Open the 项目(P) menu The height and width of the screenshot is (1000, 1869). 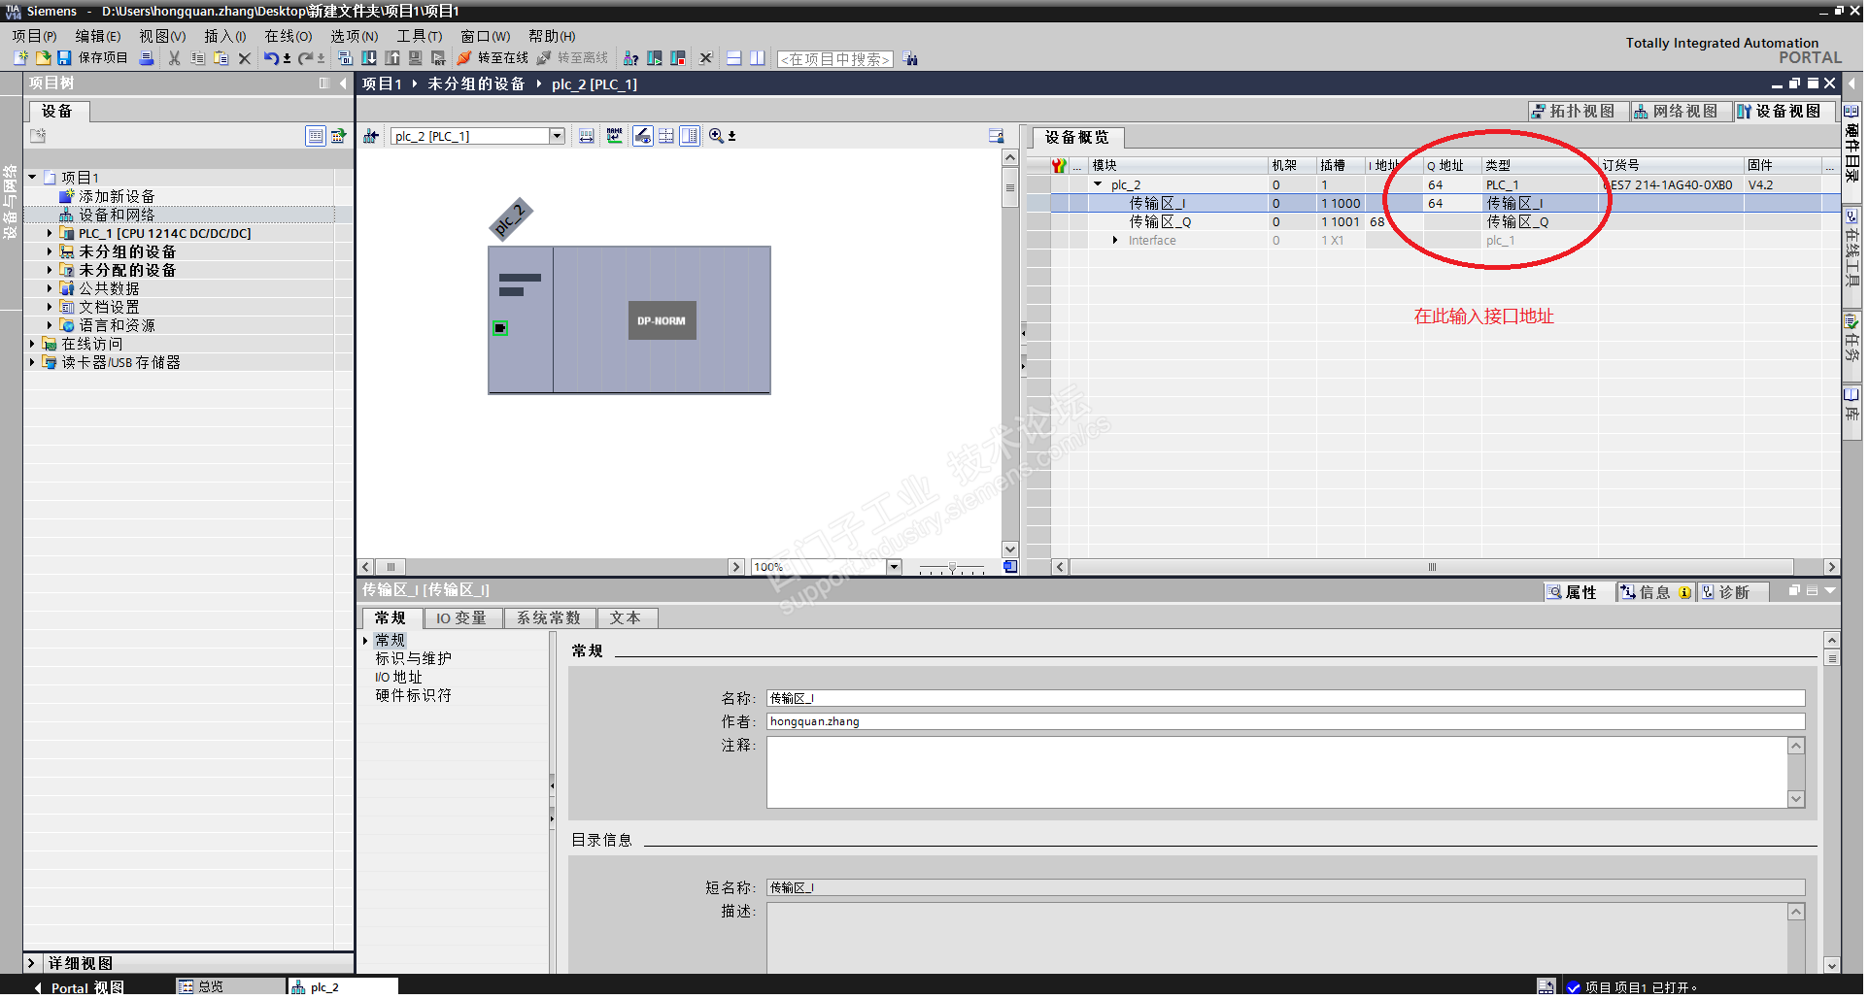tap(34, 36)
